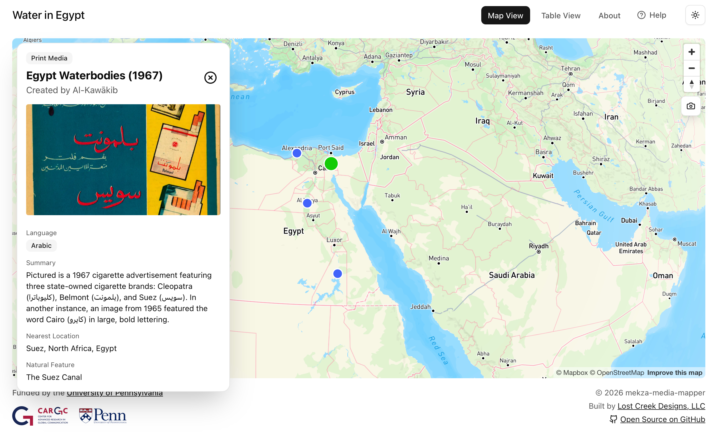Screen dimensions: 717x432
Task: Select the blue marker near Alexandria
Action: click(297, 153)
